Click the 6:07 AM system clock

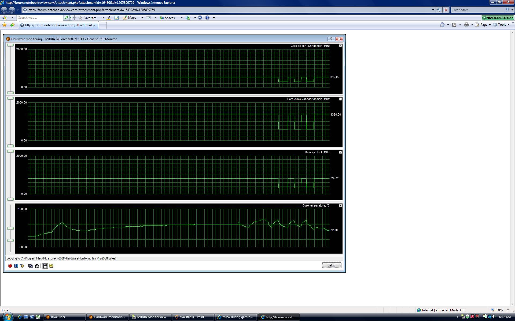coord(505,317)
